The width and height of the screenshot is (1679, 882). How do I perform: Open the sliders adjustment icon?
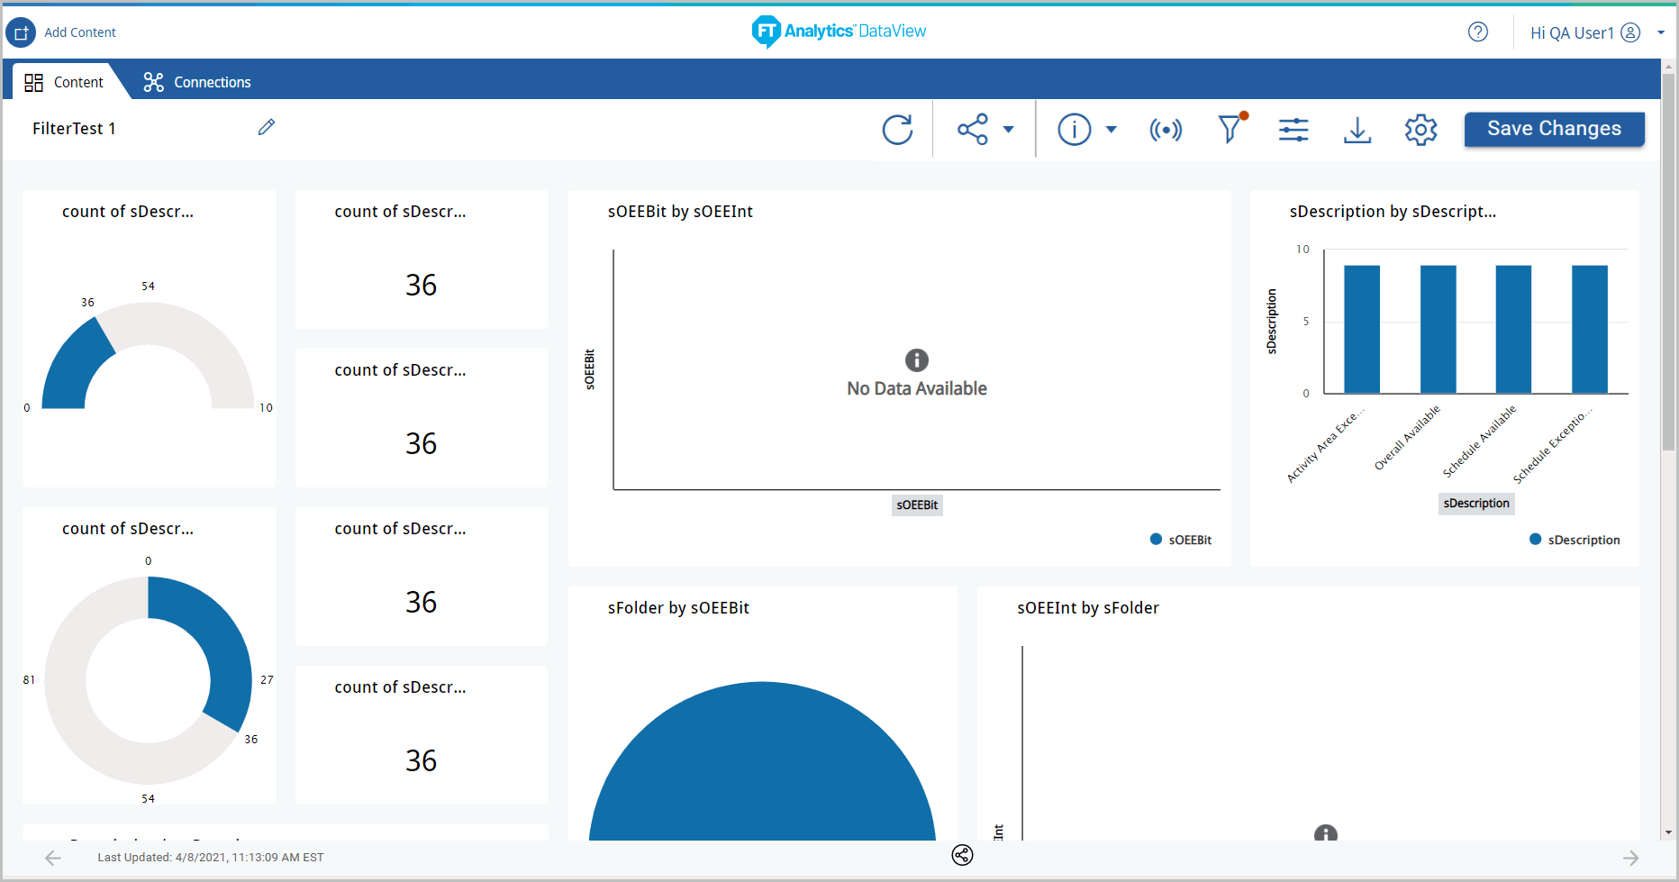1293,130
